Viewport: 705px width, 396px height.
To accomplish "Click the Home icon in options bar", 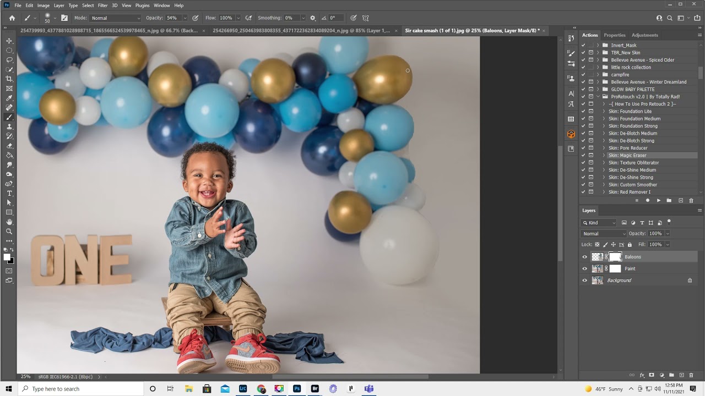I will click(12, 18).
